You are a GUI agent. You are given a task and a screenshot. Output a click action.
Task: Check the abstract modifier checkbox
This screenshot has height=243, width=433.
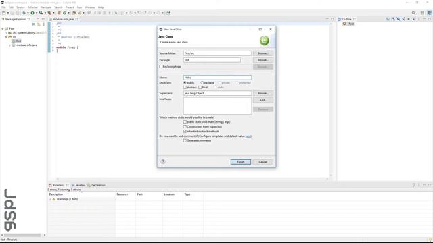(185, 87)
